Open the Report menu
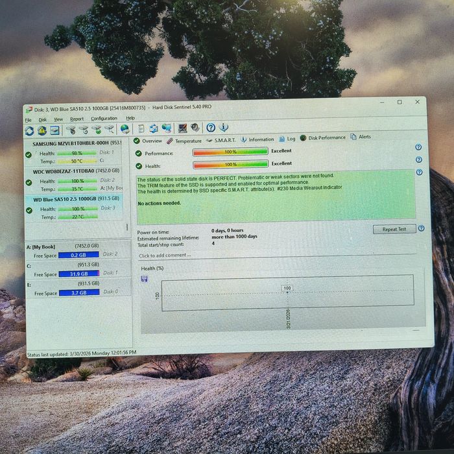Image resolution: width=454 pixels, height=454 pixels. tap(77, 119)
